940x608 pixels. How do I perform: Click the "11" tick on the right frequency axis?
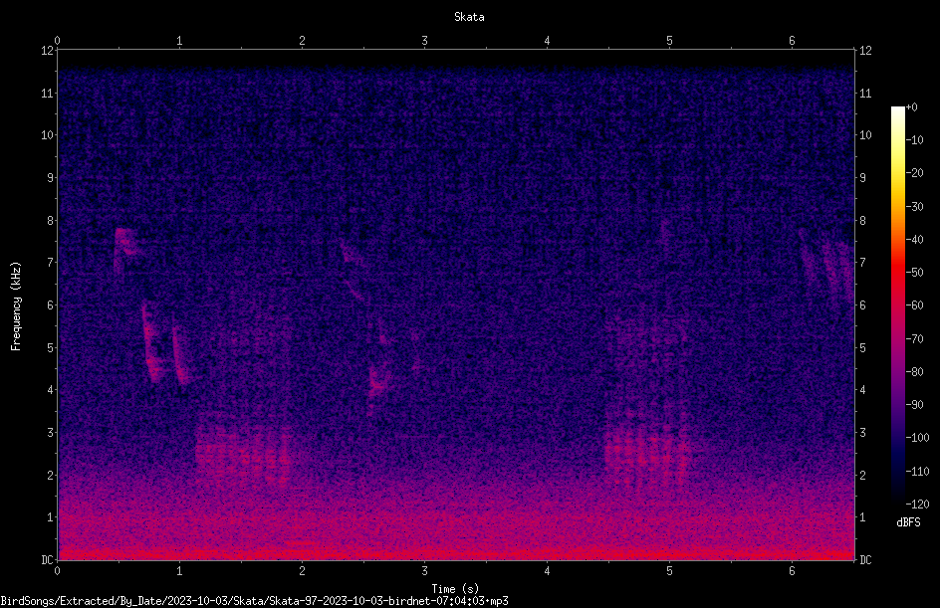865,93
